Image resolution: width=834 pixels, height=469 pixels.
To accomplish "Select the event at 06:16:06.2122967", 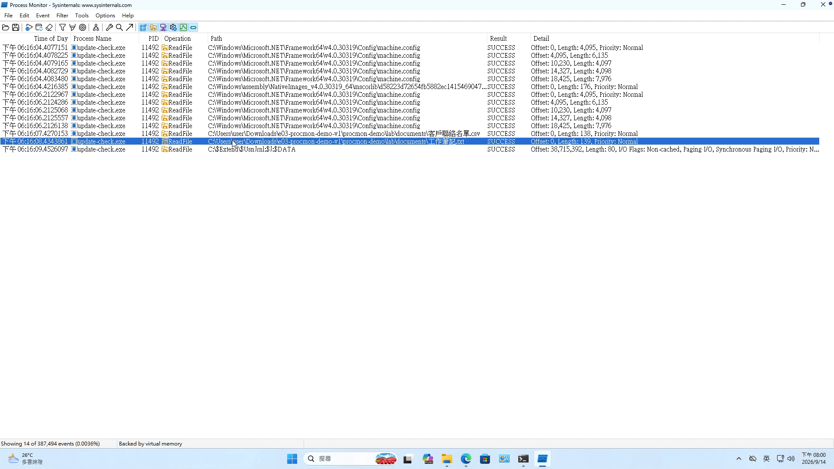I will [x=410, y=95].
